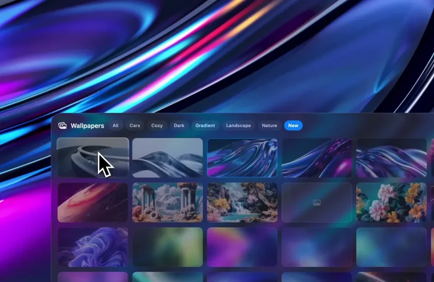The width and height of the screenshot is (434, 282).
Task: Switch to the Cozy category
Action: [157, 126]
